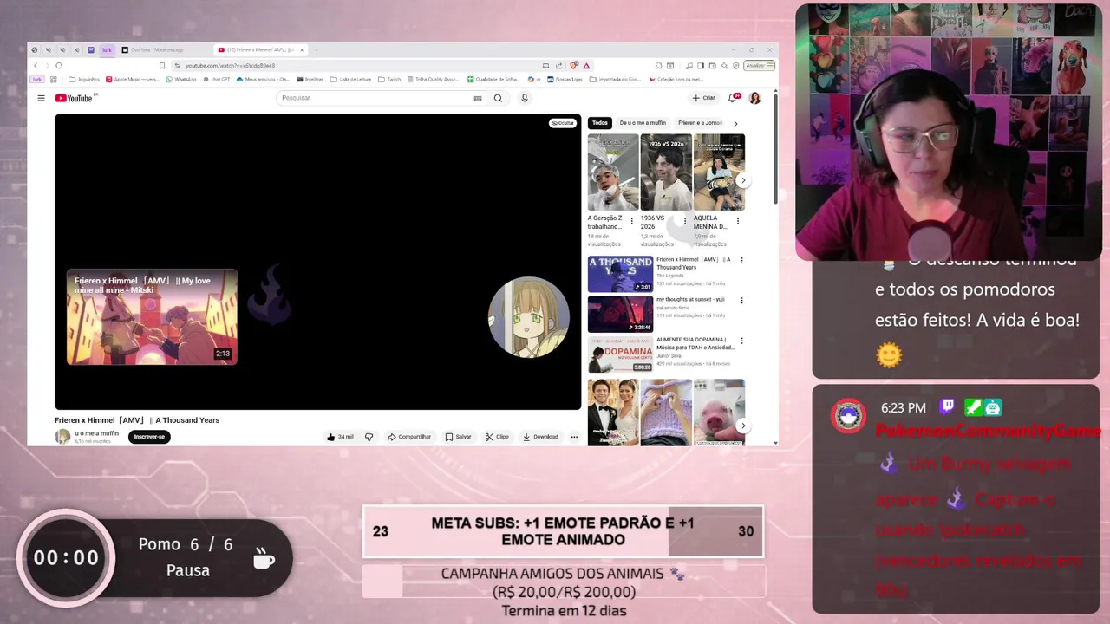Image resolution: width=1110 pixels, height=624 pixels.
Task: Expand the Lista de Leitura bookmark folder
Action: 351,79
